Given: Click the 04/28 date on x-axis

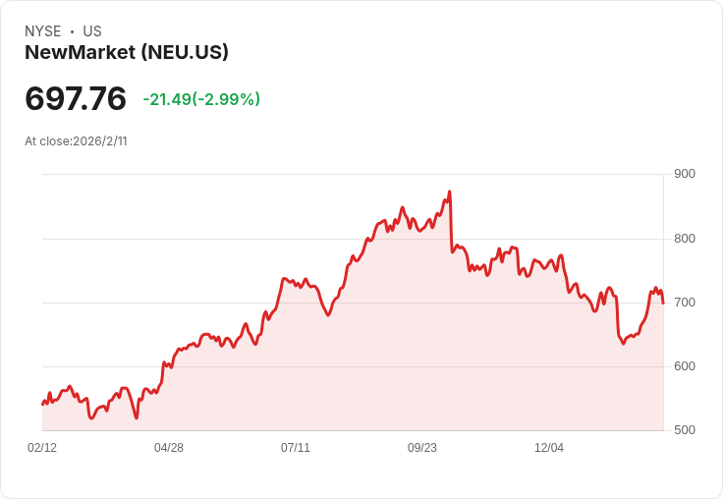Looking at the screenshot, I should pos(169,448).
